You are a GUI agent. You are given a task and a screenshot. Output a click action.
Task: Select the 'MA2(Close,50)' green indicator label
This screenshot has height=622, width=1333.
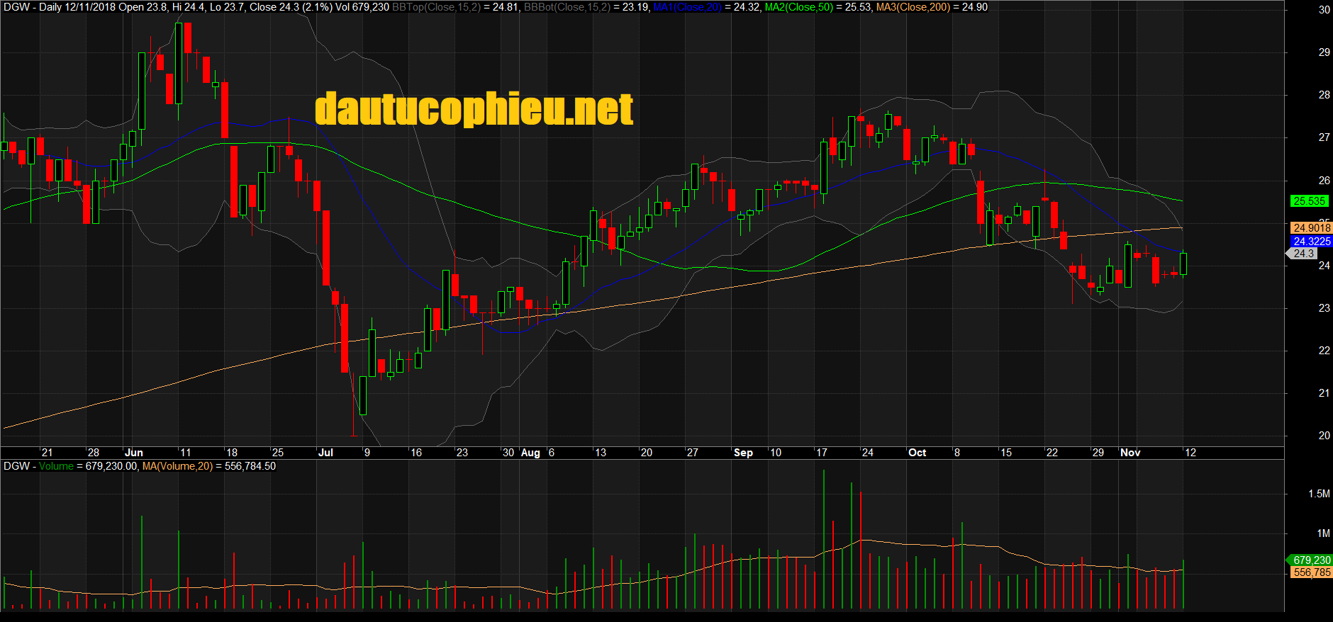click(798, 7)
